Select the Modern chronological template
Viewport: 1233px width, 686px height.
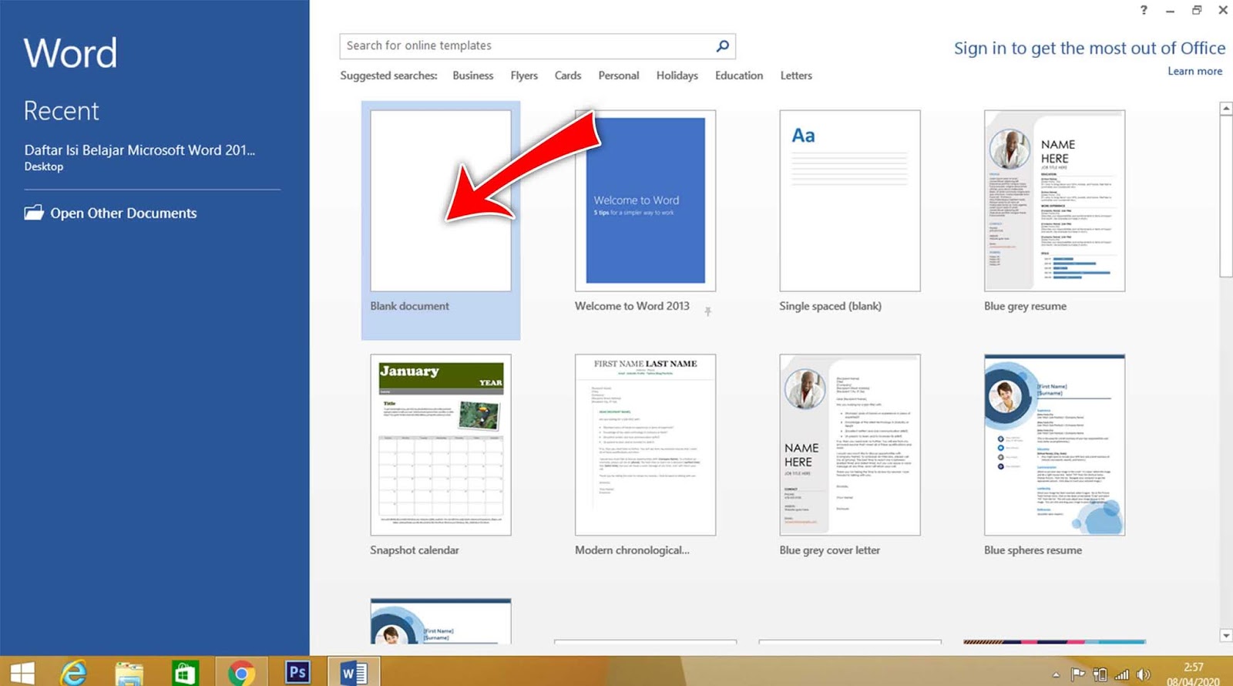(645, 445)
